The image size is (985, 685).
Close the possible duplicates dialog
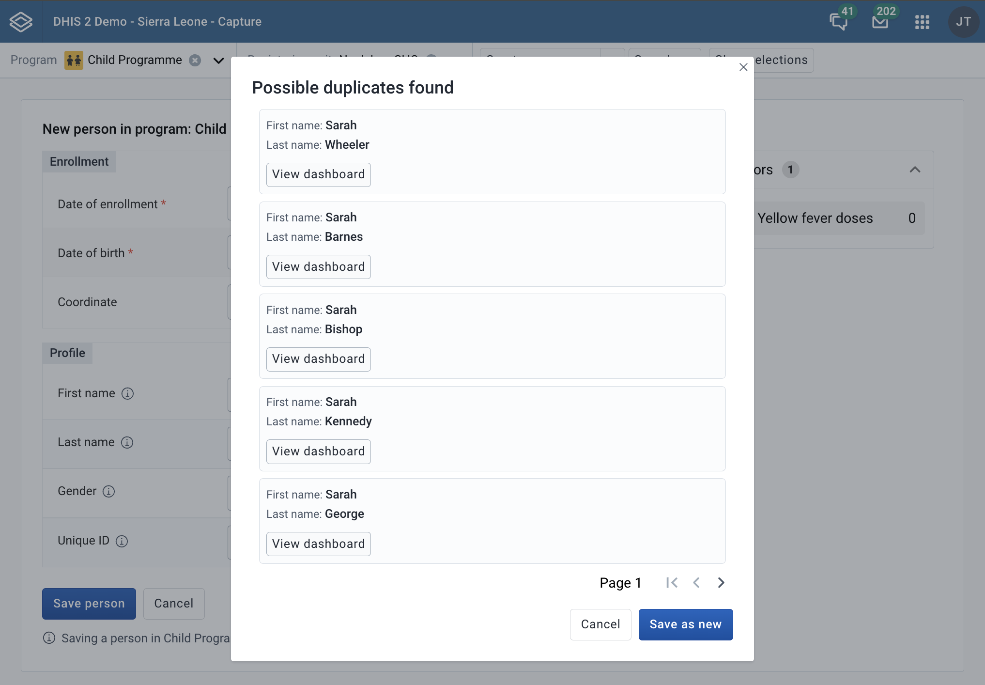(743, 67)
